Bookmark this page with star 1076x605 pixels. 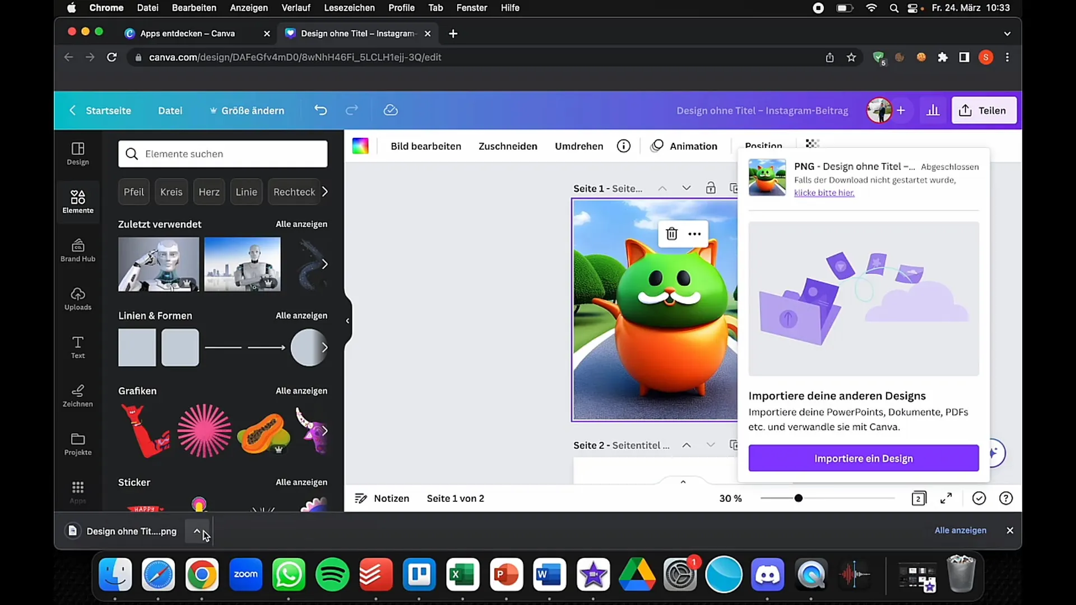pyautogui.click(x=851, y=57)
